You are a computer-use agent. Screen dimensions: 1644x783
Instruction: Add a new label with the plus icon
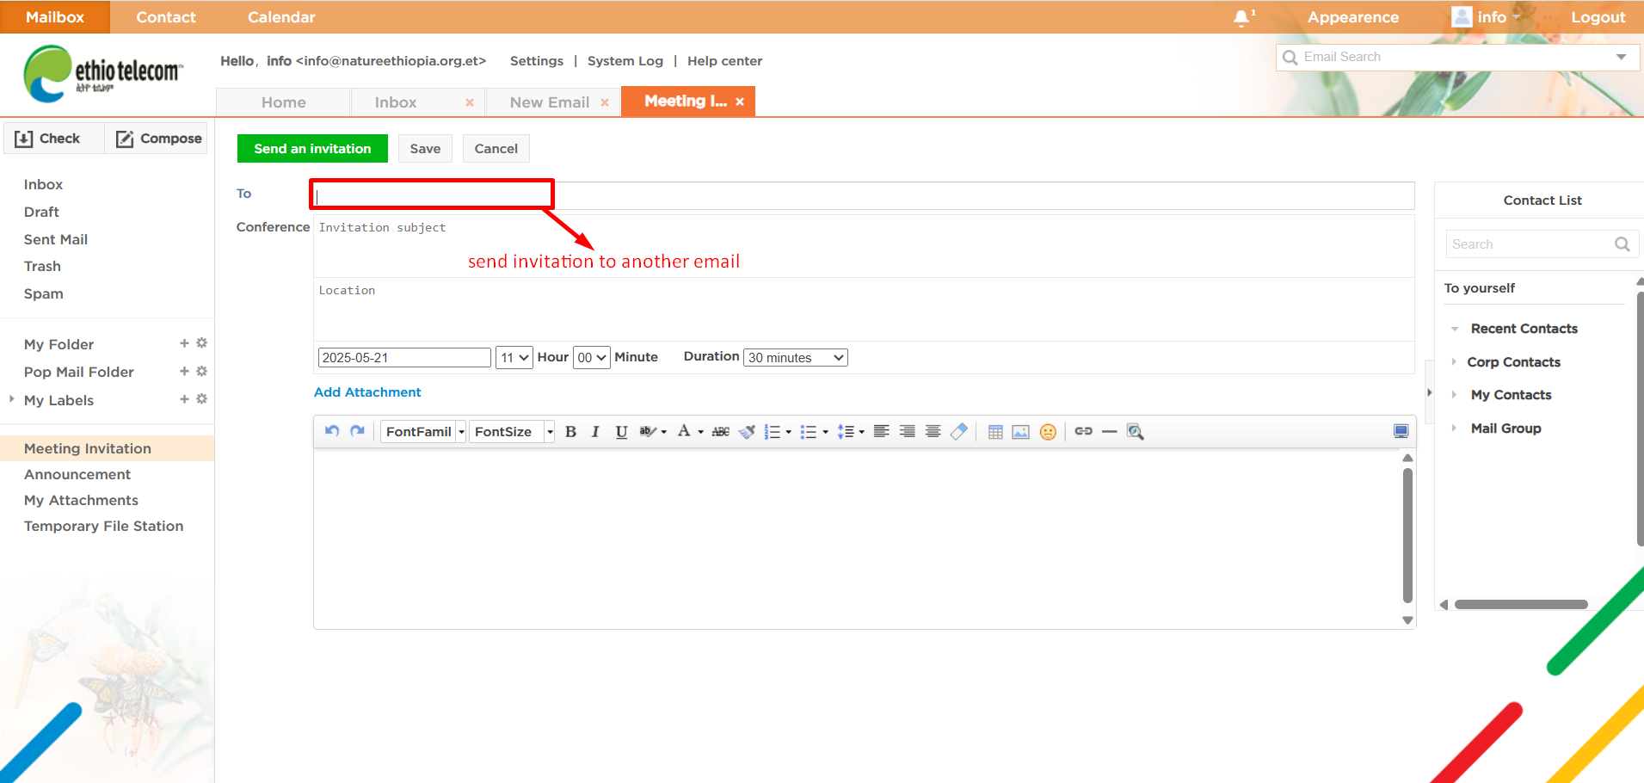184,399
